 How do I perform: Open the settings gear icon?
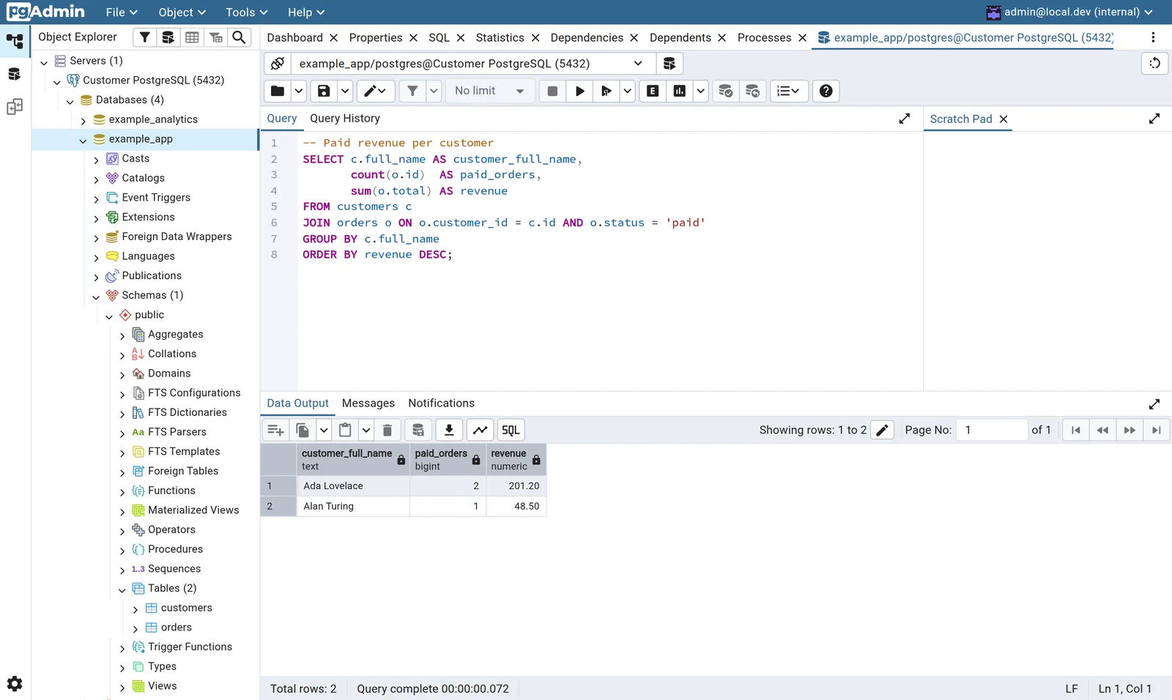pos(15,684)
